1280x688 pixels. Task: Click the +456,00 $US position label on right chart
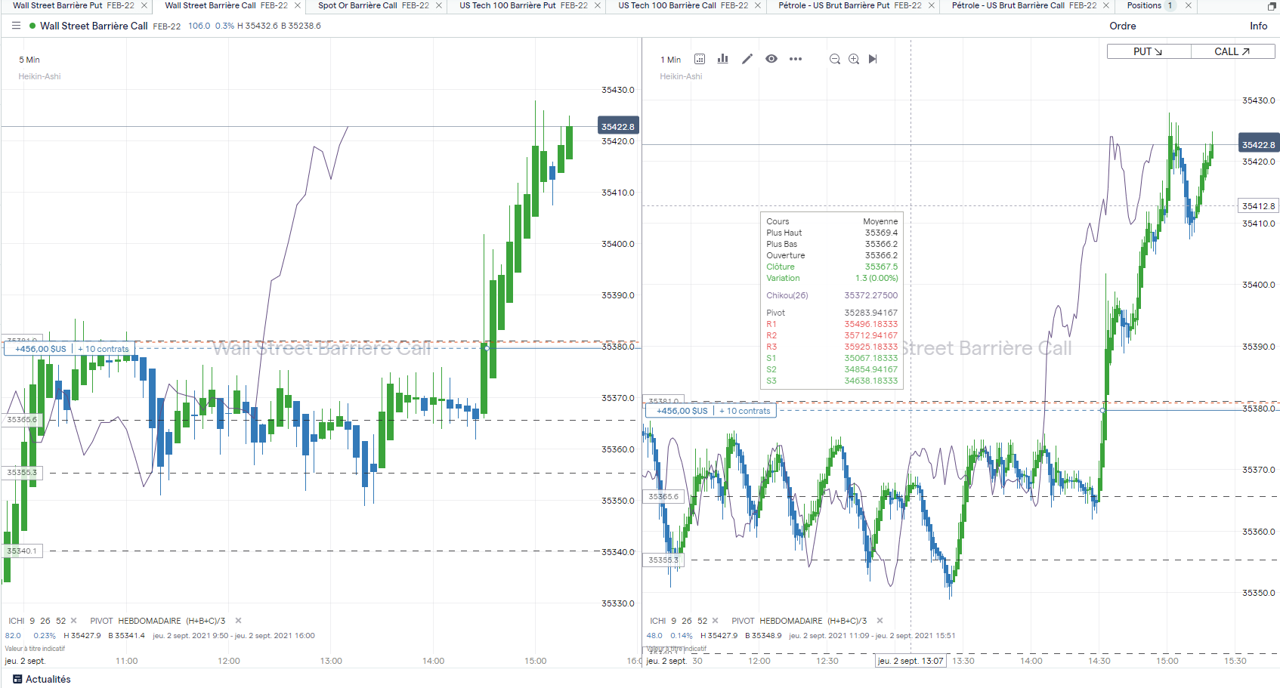tap(682, 411)
